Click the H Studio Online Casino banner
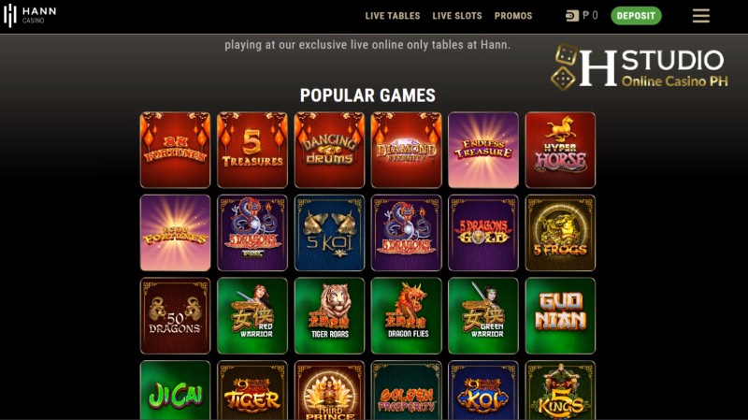Viewport: 748px width, 420px height. pyautogui.click(x=640, y=66)
